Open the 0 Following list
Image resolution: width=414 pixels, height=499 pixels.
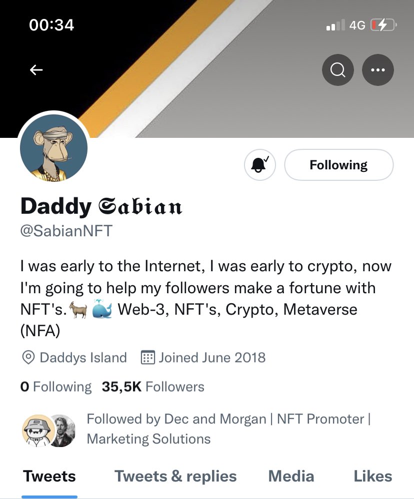tap(55, 387)
